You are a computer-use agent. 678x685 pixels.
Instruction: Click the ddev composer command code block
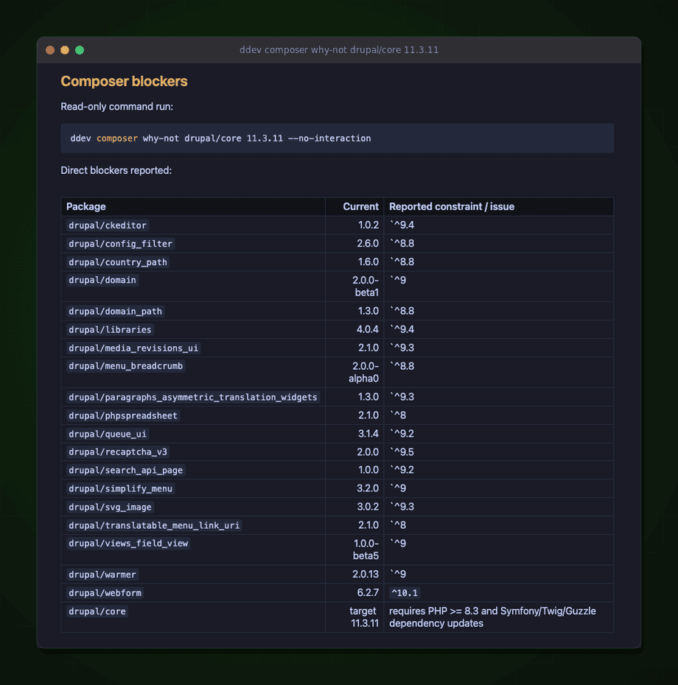coord(337,138)
